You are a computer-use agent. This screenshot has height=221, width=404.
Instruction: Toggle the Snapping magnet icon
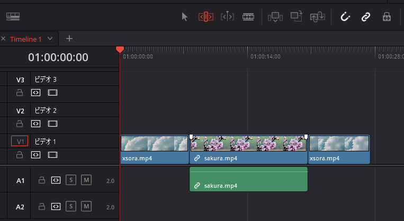(x=345, y=17)
